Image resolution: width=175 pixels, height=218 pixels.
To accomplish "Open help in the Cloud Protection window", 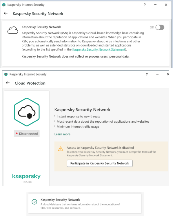I will [147, 74].
